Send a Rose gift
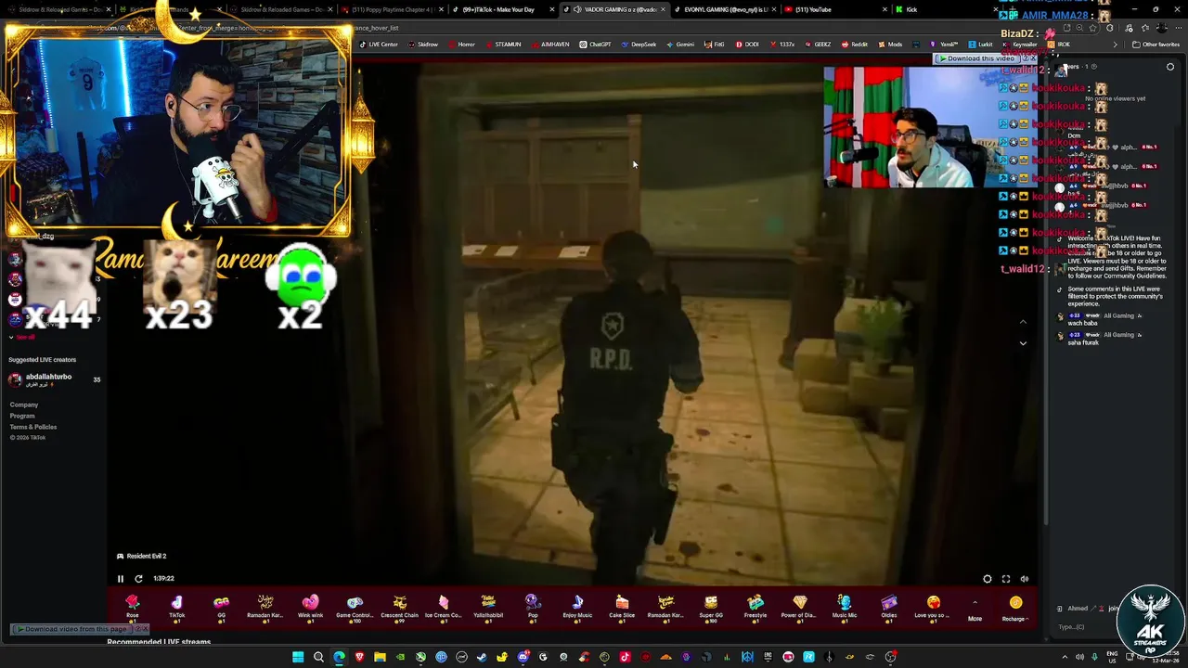 click(132, 608)
